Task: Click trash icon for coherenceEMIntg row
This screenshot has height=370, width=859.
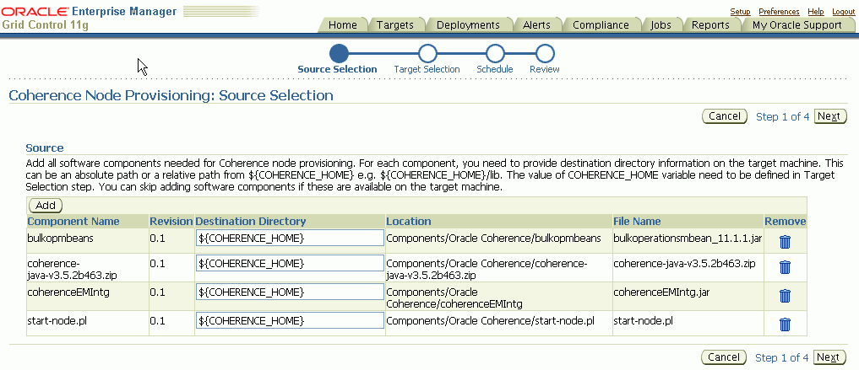Action: [785, 296]
